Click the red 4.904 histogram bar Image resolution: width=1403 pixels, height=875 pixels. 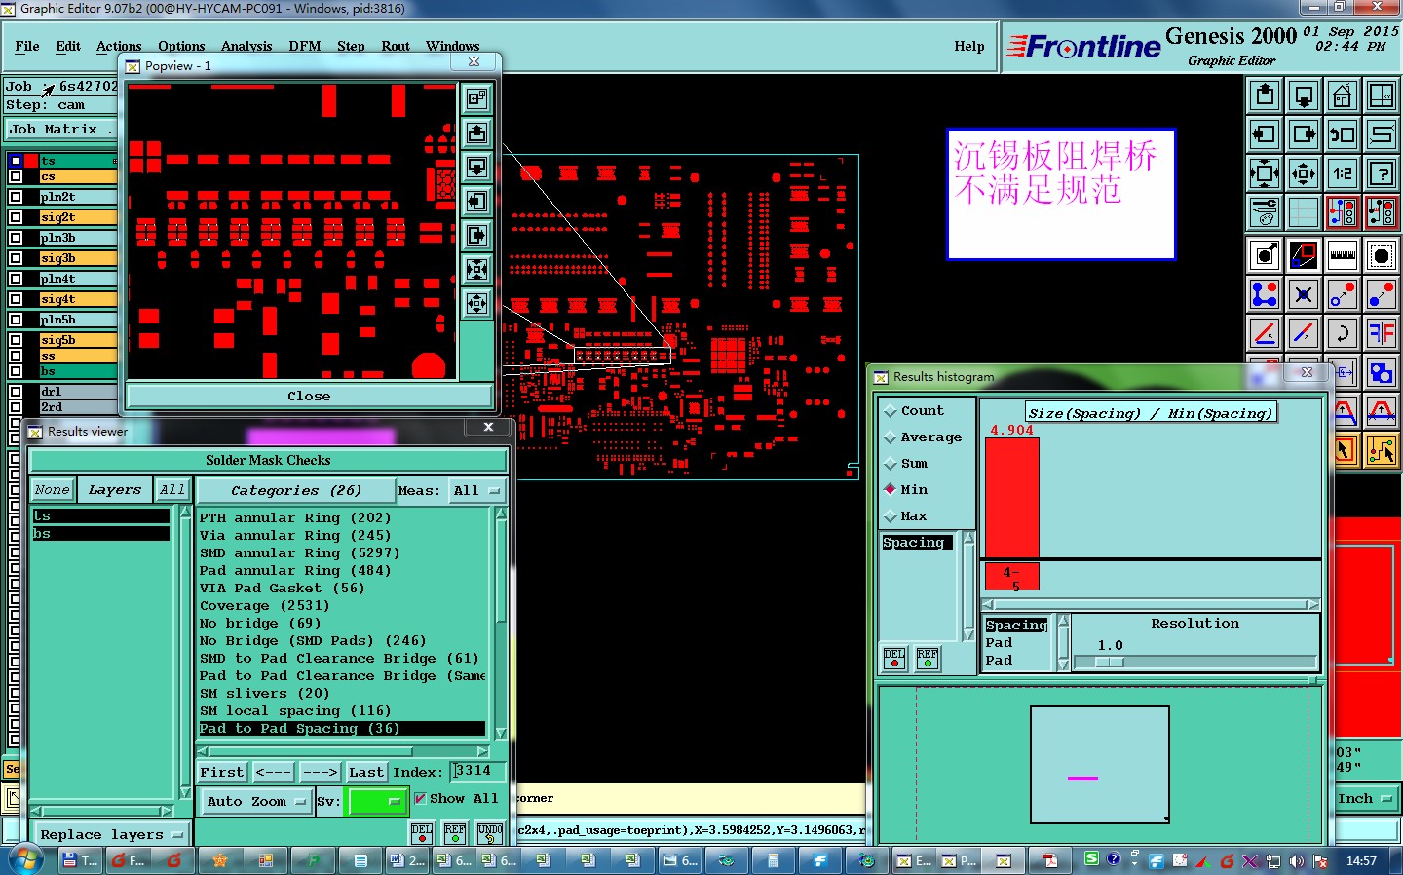click(x=1012, y=498)
